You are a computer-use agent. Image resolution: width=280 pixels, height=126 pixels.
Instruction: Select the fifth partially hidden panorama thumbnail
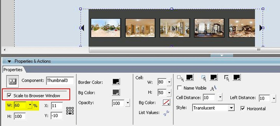tap(242, 28)
